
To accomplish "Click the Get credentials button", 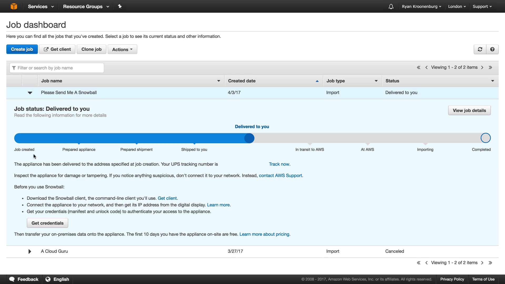I will [47, 223].
